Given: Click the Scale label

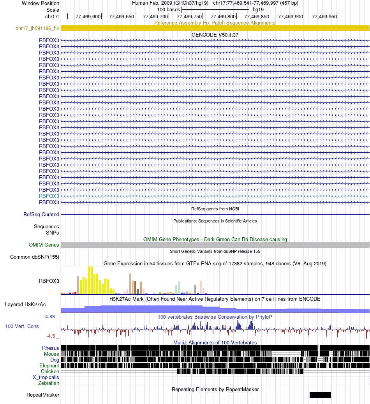Looking at the screenshot, I should coord(53,10).
